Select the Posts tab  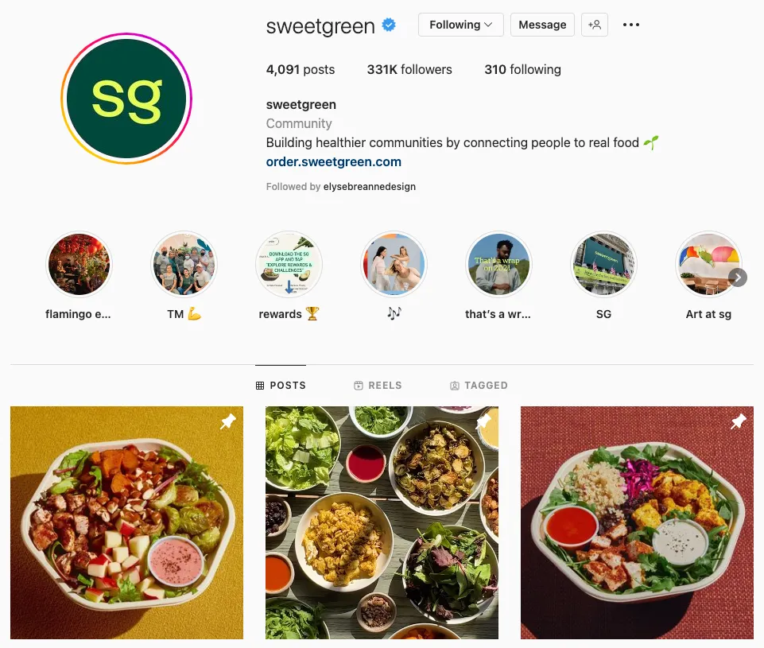coord(281,386)
